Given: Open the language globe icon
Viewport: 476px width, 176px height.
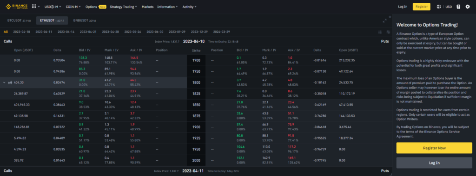Looking at the screenshot, I should [439, 6].
